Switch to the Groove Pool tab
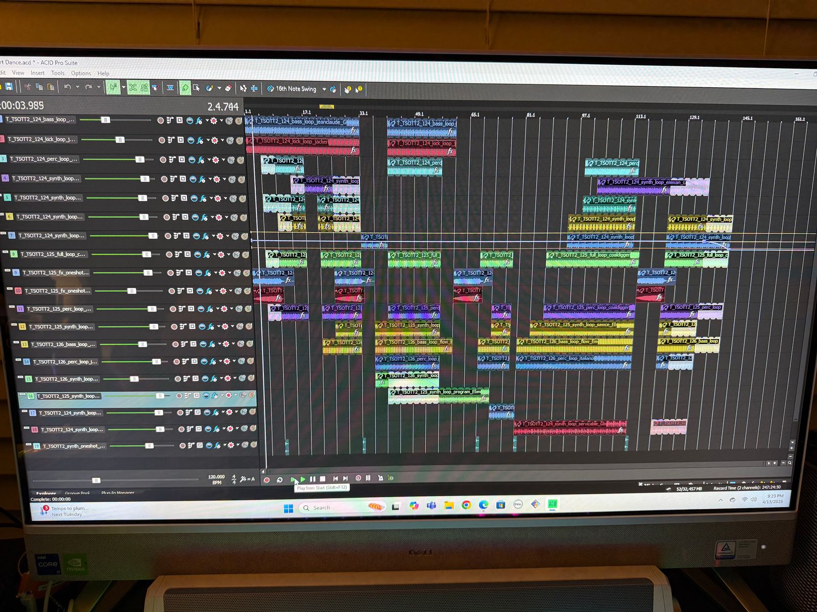 point(77,493)
